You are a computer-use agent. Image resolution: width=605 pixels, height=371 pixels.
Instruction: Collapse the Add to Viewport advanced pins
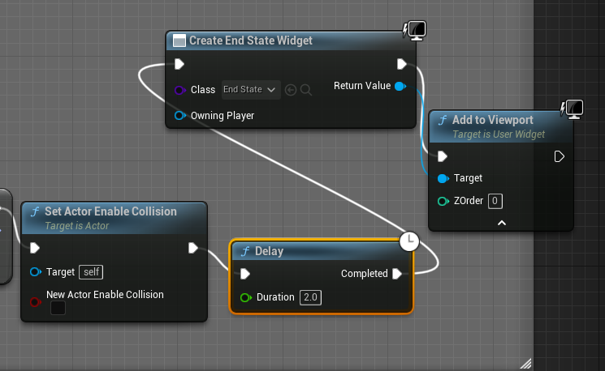tap(502, 223)
